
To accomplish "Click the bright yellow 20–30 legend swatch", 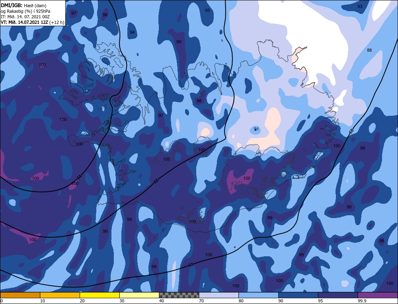I will point(100,295).
